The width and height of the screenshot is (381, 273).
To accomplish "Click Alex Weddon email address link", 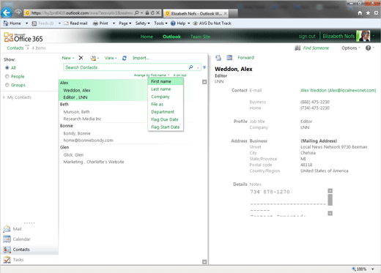I will point(339,90).
